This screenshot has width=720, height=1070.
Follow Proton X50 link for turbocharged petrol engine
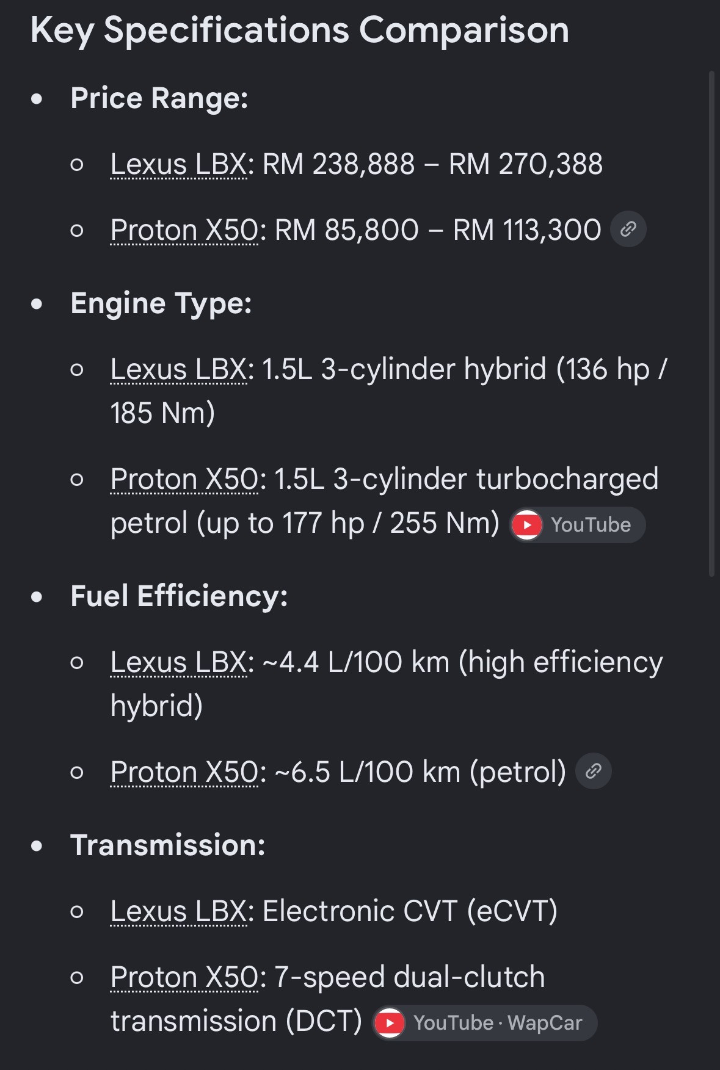[184, 479]
